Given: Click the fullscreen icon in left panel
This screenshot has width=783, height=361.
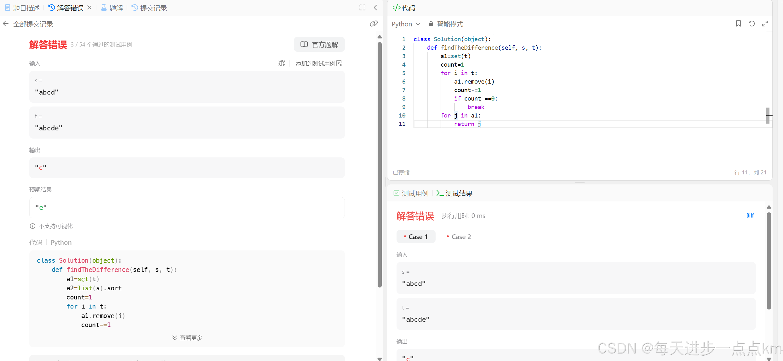Looking at the screenshot, I should tap(362, 8).
